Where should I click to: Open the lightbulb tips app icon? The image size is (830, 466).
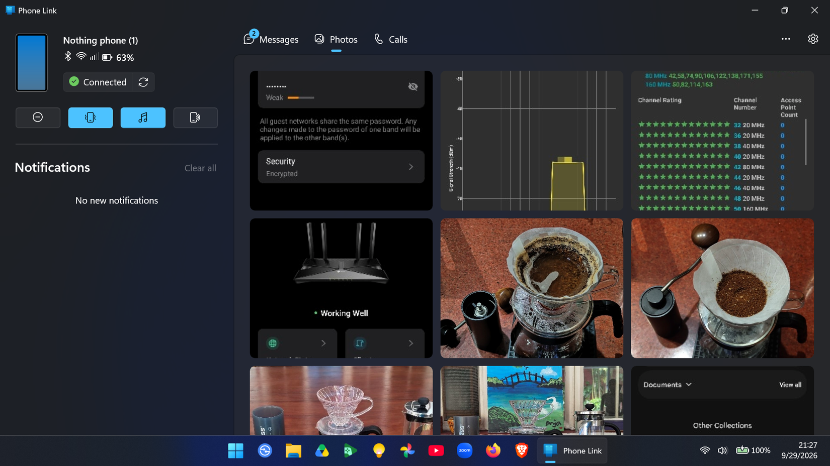(x=379, y=450)
